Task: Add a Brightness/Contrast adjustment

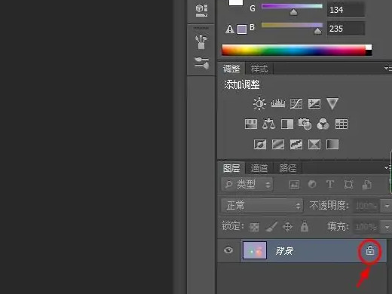Action: point(259,103)
